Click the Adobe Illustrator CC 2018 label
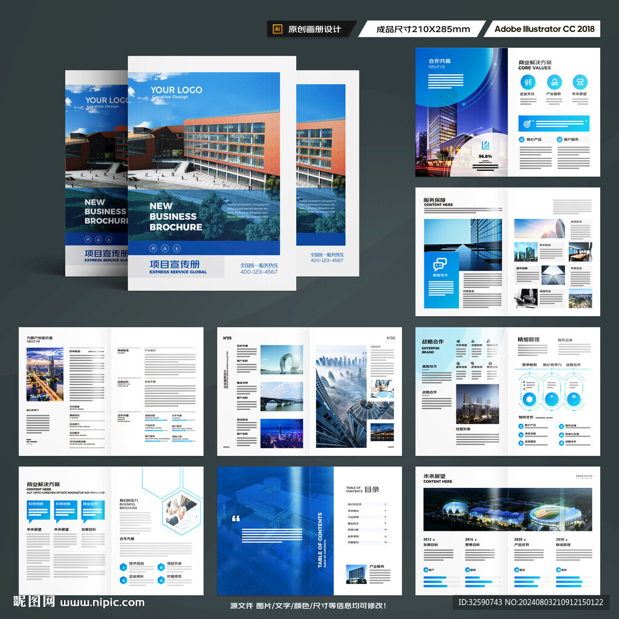619x619 pixels. pos(545,29)
